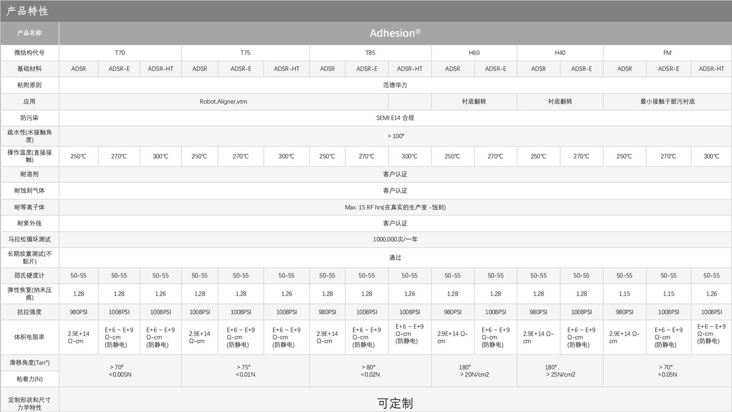732x412 pixels.
Task: Select the T75 microstructure column header
Action: click(245, 53)
